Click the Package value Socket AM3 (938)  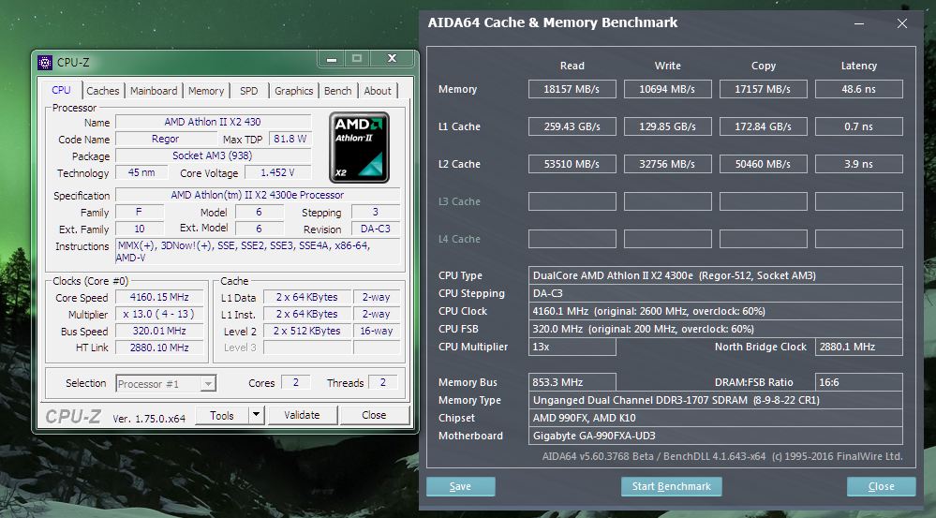pos(213,155)
